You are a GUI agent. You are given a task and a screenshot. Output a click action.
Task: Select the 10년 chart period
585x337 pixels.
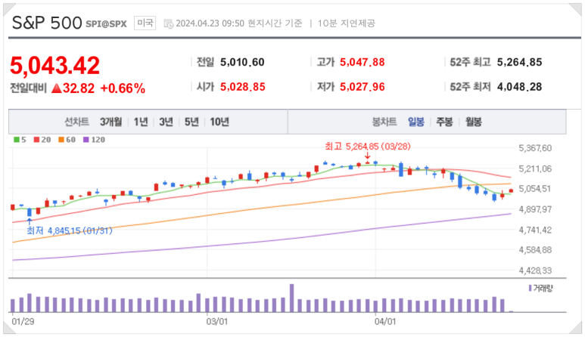[219, 122]
